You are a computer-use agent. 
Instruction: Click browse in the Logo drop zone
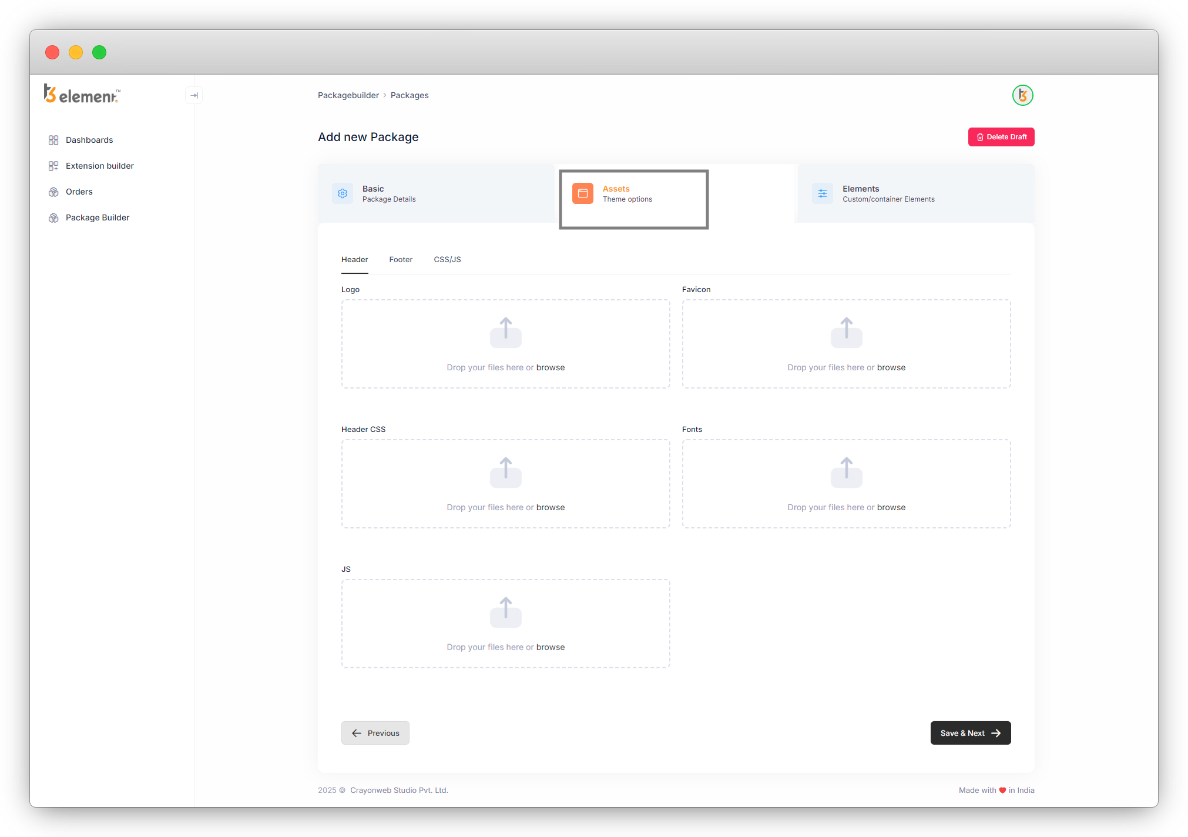click(551, 367)
